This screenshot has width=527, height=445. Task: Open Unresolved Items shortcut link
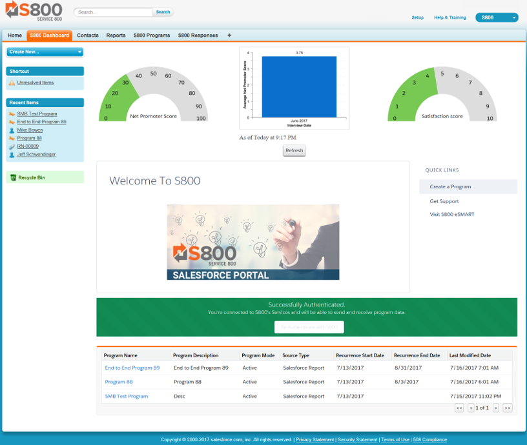[36, 83]
